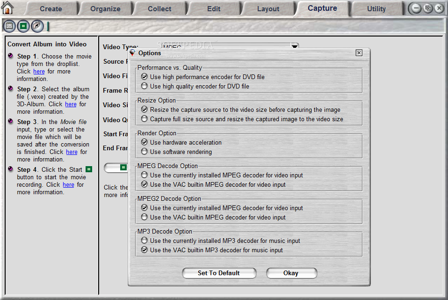Restore the application window size

tap(428, 8)
